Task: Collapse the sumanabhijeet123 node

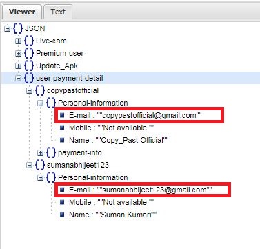Action: [29, 166]
